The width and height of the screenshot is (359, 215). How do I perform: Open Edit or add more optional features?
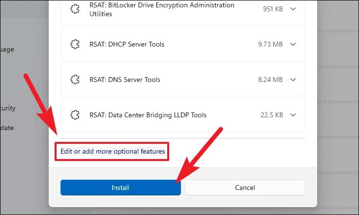click(x=113, y=151)
